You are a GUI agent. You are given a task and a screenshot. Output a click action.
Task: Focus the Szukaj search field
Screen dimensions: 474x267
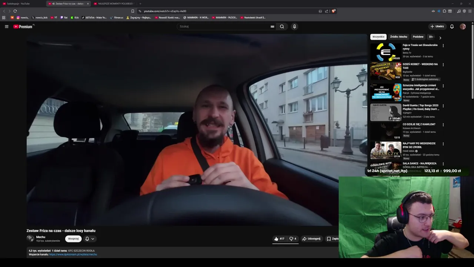[224, 26]
